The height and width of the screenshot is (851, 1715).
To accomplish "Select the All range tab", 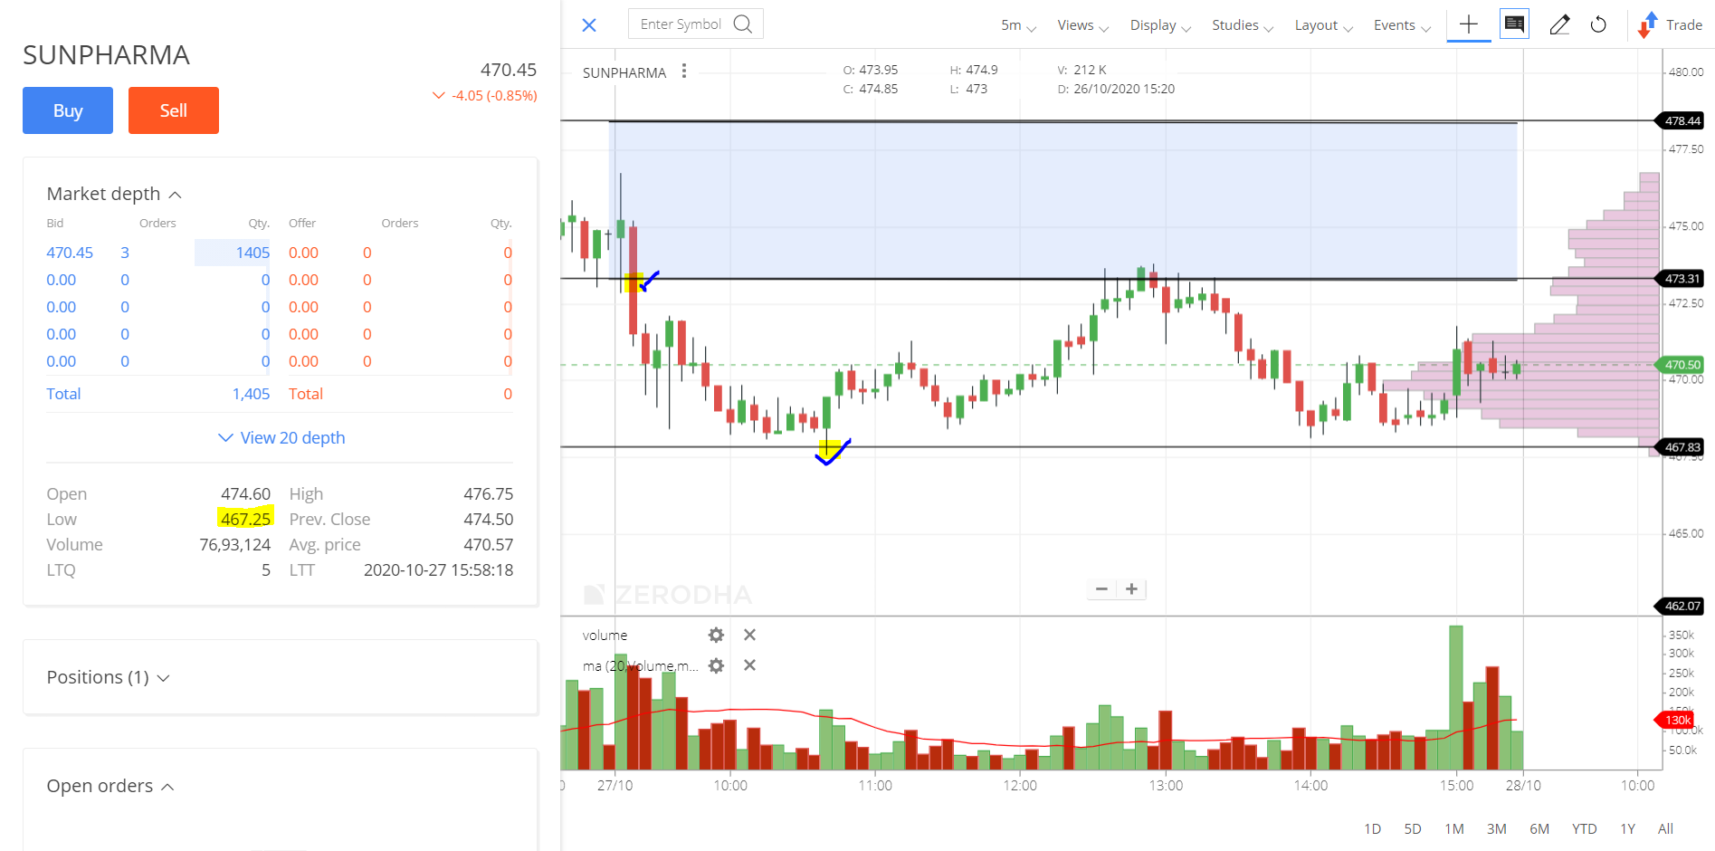I will point(1665,828).
